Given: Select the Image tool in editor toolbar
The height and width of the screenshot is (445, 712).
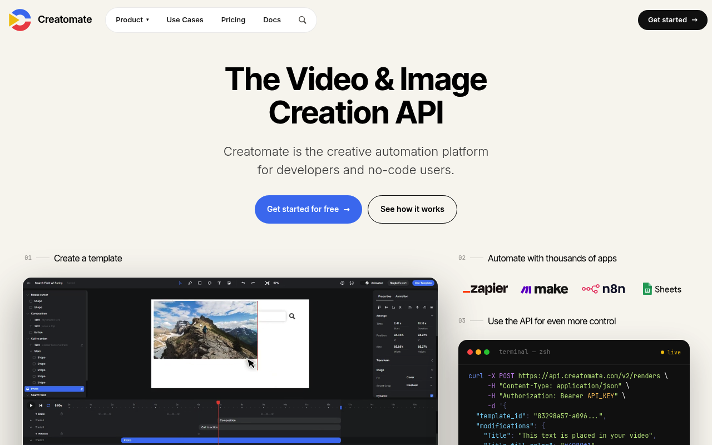Looking at the screenshot, I should click(229, 283).
